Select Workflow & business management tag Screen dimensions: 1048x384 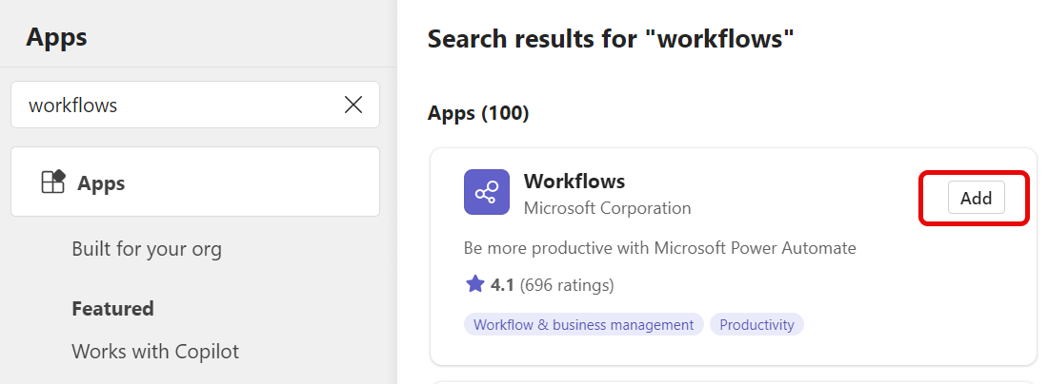point(583,325)
